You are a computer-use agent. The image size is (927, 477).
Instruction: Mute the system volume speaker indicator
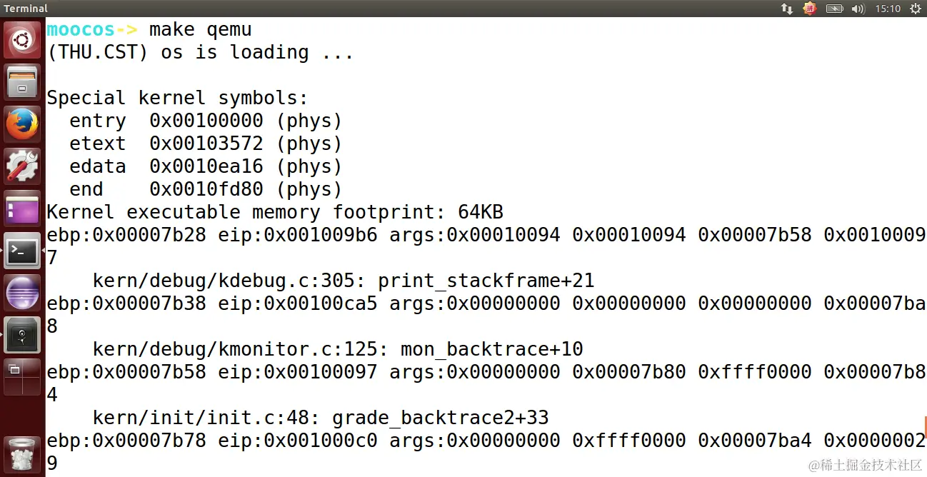[x=858, y=9]
